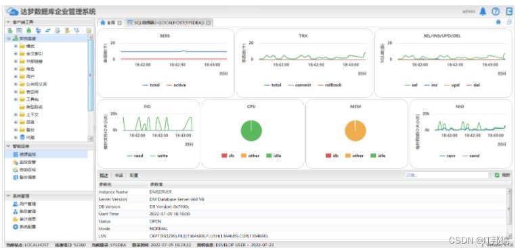Expand the 工具包 folder node
Image resolution: width=520 pixels, height=251 pixels.
coord(16,99)
